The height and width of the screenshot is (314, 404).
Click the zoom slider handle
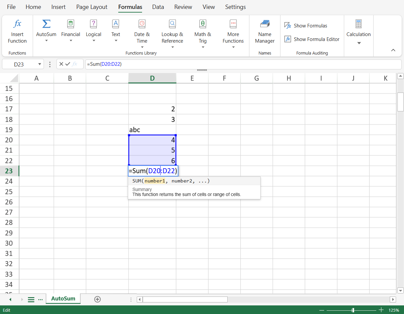pos(353,310)
